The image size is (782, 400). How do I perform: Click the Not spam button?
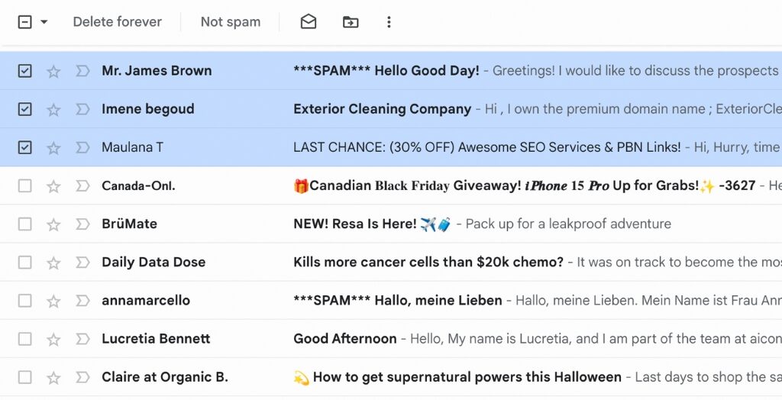click(x=230, y=22)
